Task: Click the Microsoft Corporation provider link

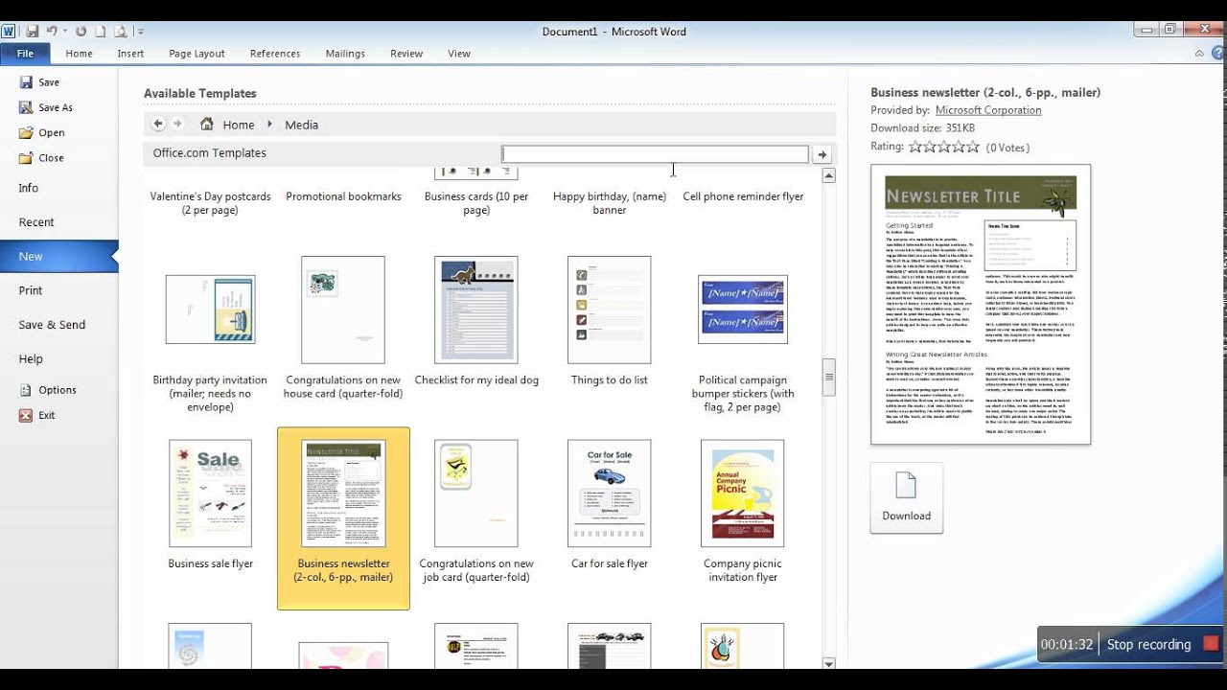Action: (x=988, y=110)
